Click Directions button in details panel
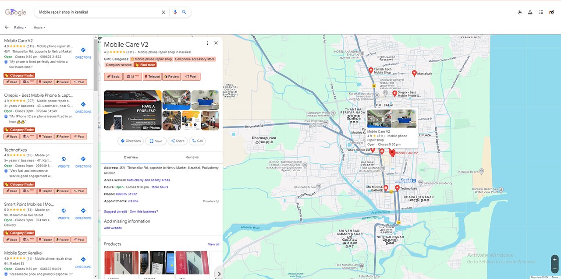The height and width of the screenshot is (279, 561). coord(131,141)
